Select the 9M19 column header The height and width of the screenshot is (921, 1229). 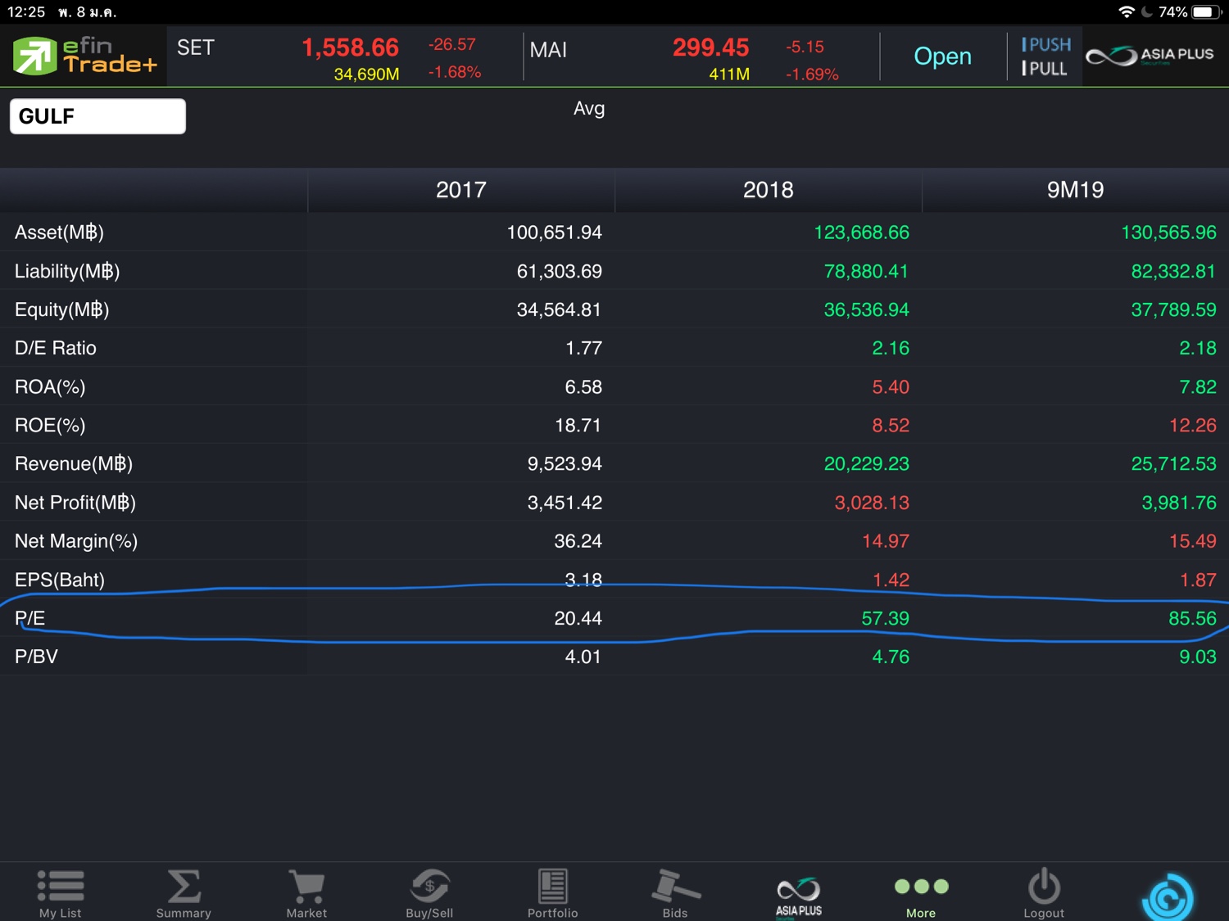(x=1075, y=190)
